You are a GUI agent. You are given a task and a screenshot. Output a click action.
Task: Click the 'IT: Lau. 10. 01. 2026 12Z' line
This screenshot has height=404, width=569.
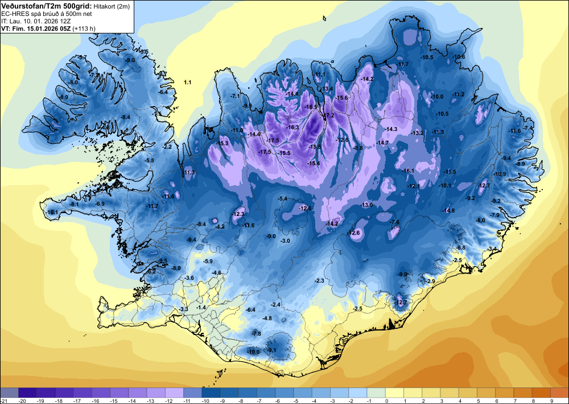36,21
